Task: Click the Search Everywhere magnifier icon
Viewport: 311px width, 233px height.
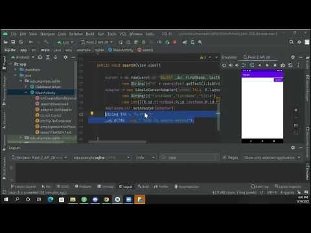Action: click(292, 42)
